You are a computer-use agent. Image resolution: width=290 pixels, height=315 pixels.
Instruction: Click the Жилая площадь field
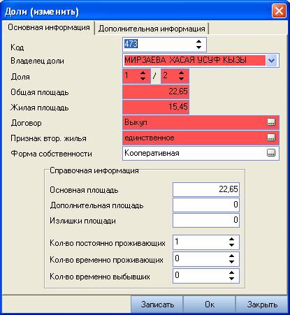156,107
